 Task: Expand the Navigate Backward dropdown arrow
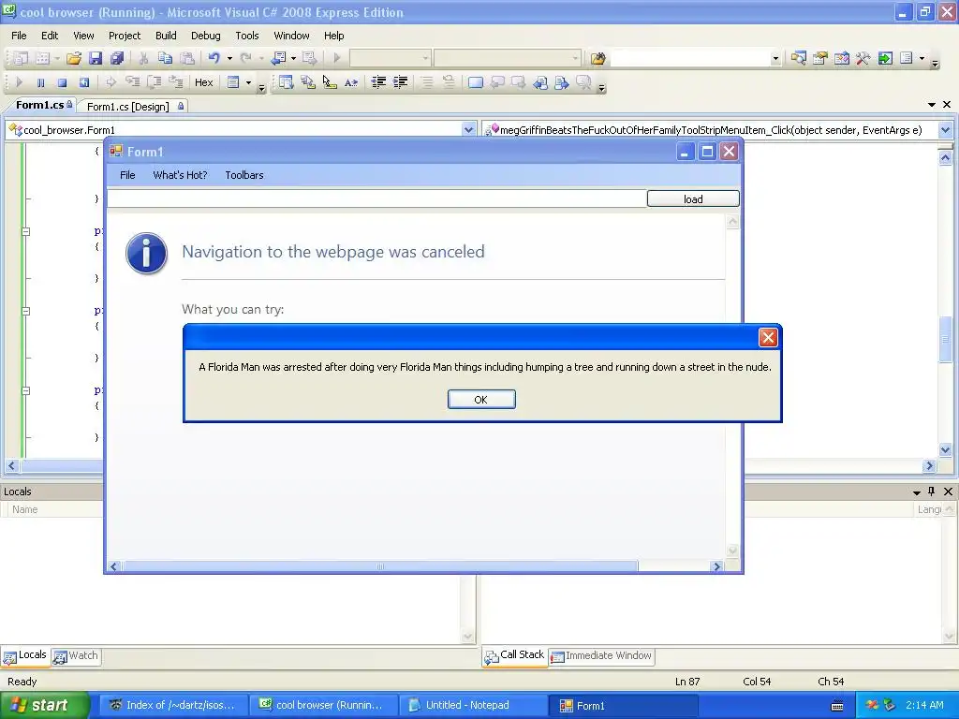tap(293, 58)
